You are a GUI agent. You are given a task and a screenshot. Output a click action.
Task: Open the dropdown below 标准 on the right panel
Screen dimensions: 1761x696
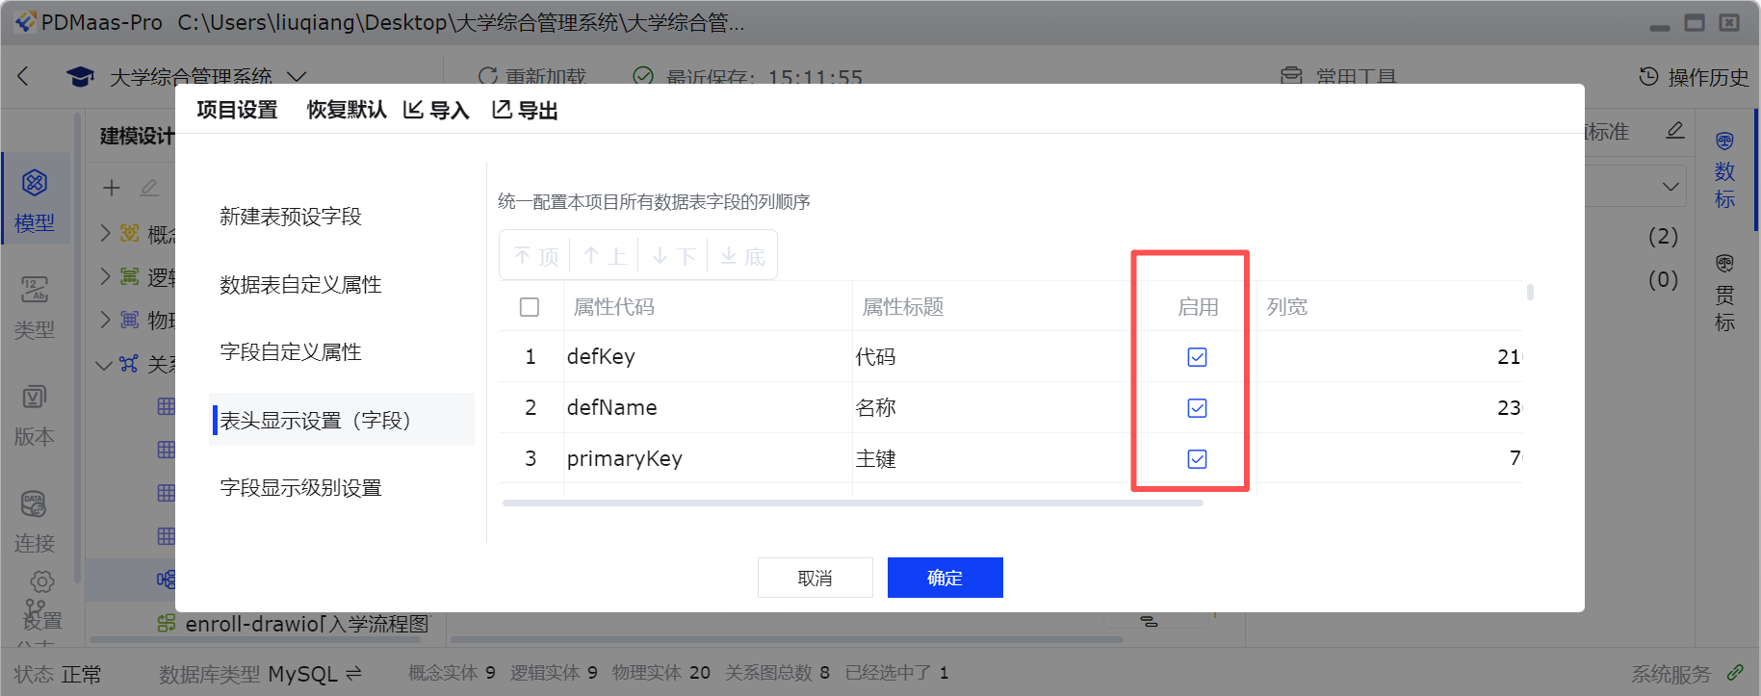tap(1670, 187)
